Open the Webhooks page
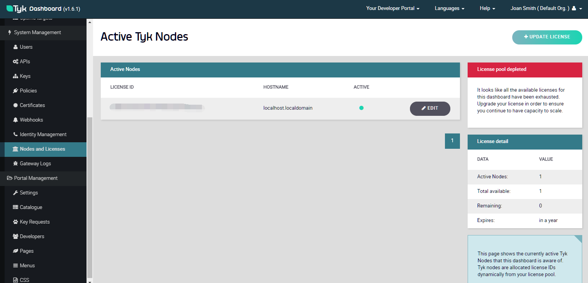 click(32, 120)
